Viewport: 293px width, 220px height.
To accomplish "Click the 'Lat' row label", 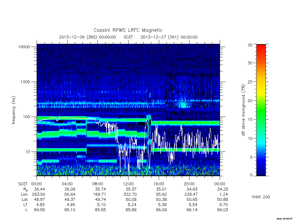I will [24, 199].
